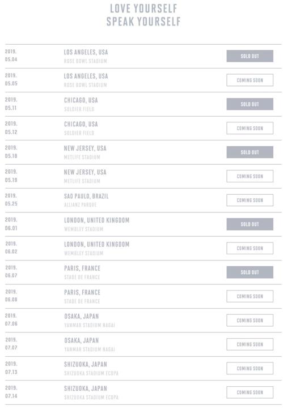Open COMING SOON for New Jersey 05.19
The image size is (283, 410).
[x=250, y=176]
